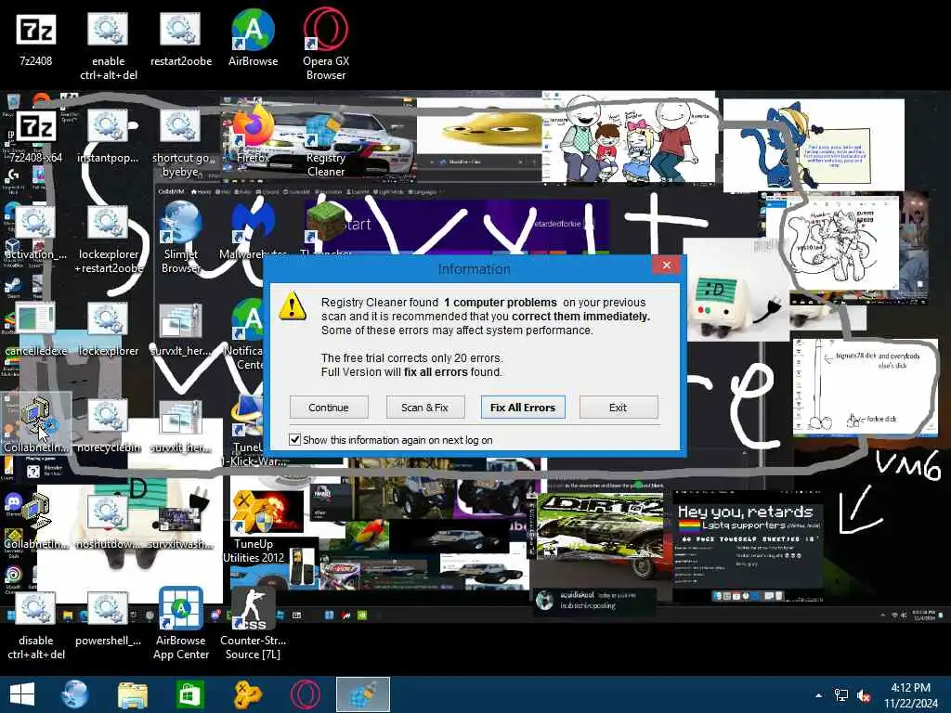Launch the Slimjet Browser shortcut
Image resolution: width=951 pixels, height=713 pixels.
pyautogui.click(x=181, y=239)
